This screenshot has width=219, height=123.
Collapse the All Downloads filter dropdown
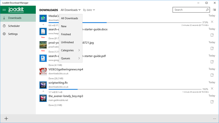(70, 10)
